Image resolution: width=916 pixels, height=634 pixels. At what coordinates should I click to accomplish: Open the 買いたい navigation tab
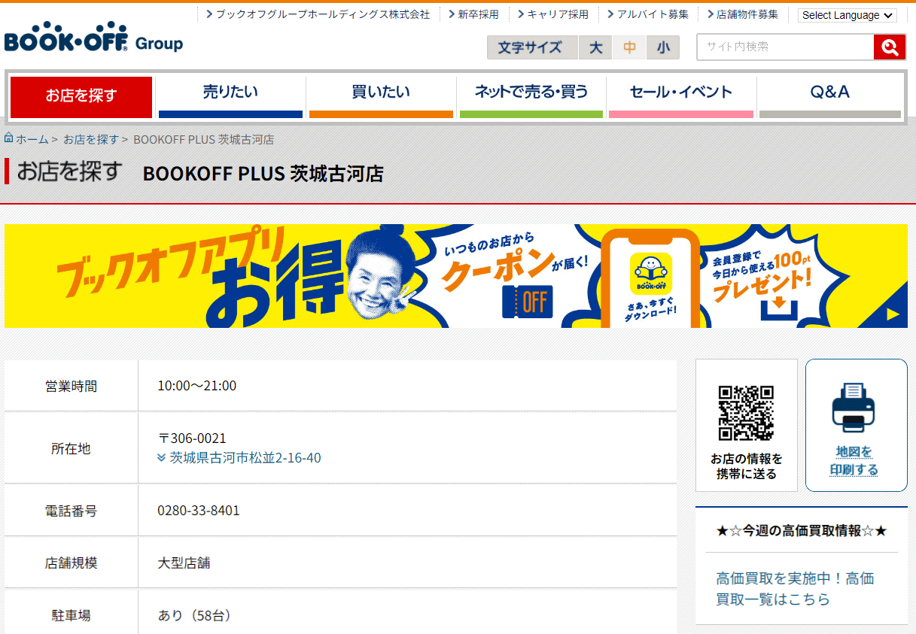point(381,93)
